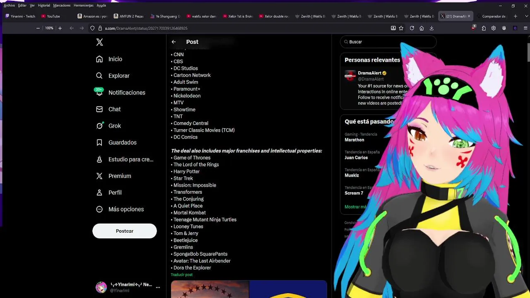The height and width of the screenshot is (298, 530).
Task: Open DramaAlert profile avatar
Action: tap(350, 75)
